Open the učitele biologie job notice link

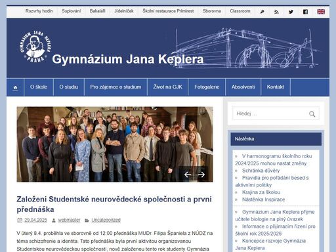(275, 215)
